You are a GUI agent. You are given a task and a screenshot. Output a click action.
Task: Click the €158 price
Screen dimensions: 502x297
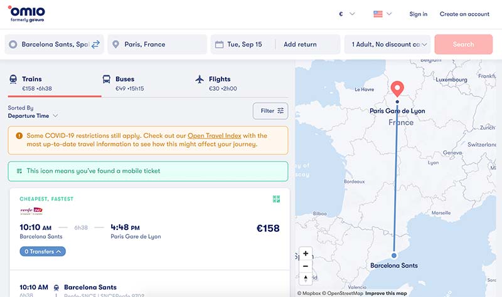click(268, 228)
